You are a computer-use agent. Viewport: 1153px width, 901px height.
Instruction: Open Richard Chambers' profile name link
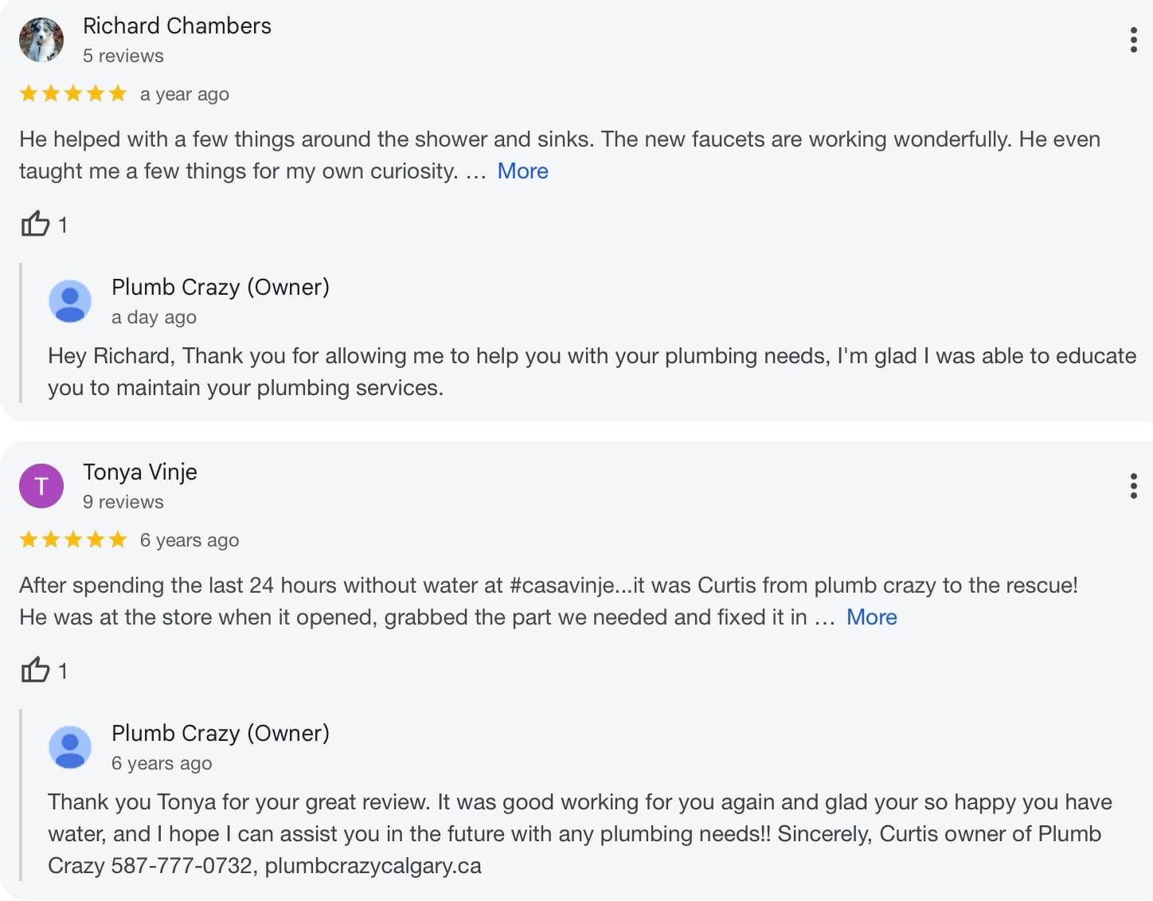(177, 26)
